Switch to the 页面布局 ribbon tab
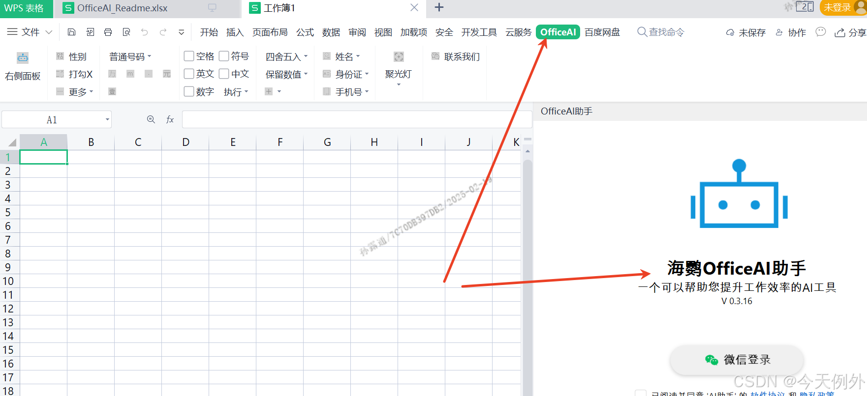The height and width of the screenshot is (396, 867). click(270, 32)
